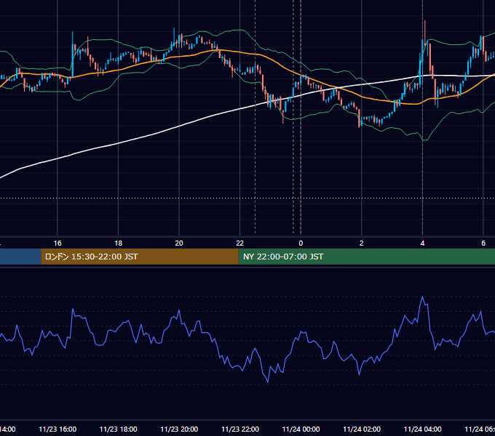
Task: Click the 11/23 22:00 time label
Action: (x=240, y=429)
